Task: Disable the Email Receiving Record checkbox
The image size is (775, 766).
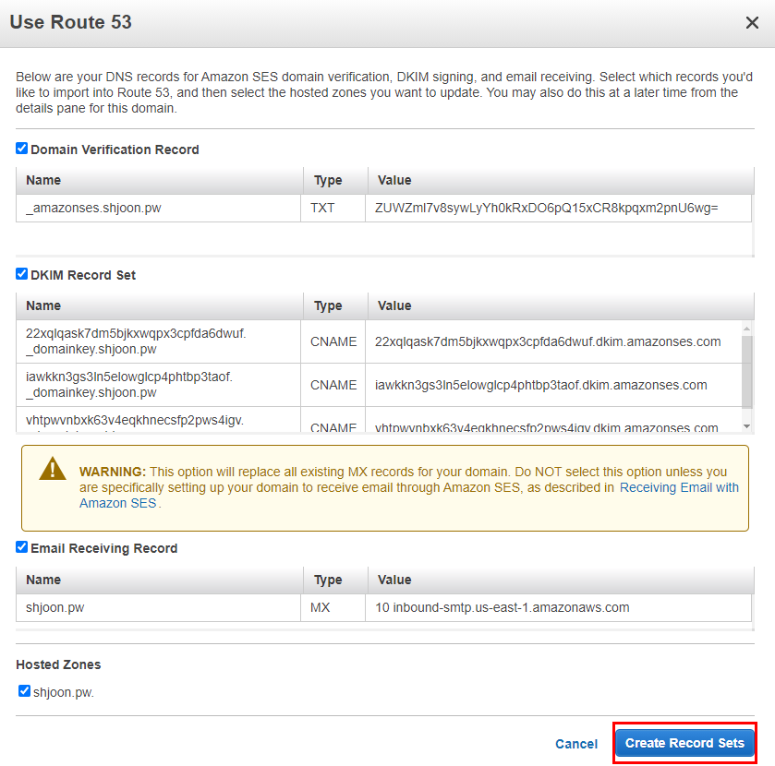Action: 22,546
